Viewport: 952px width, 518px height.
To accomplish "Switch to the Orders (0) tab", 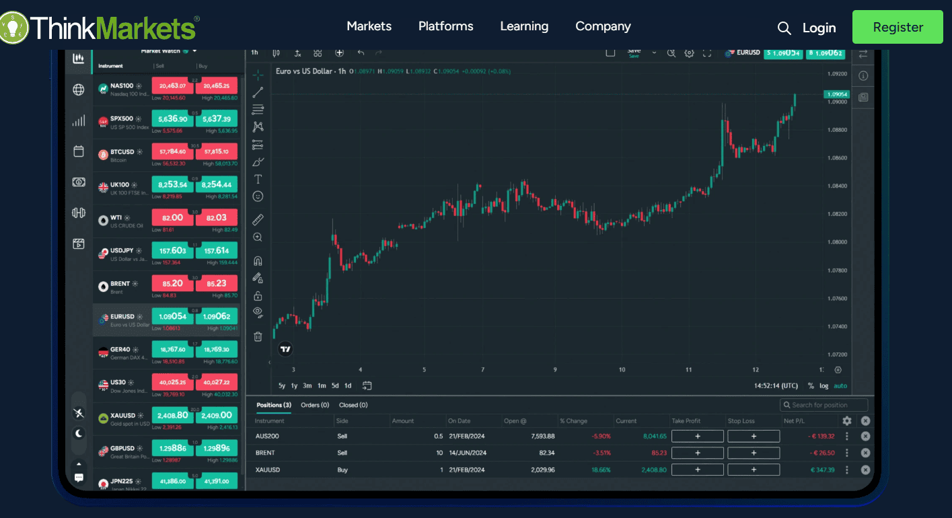I will [314, 405].
